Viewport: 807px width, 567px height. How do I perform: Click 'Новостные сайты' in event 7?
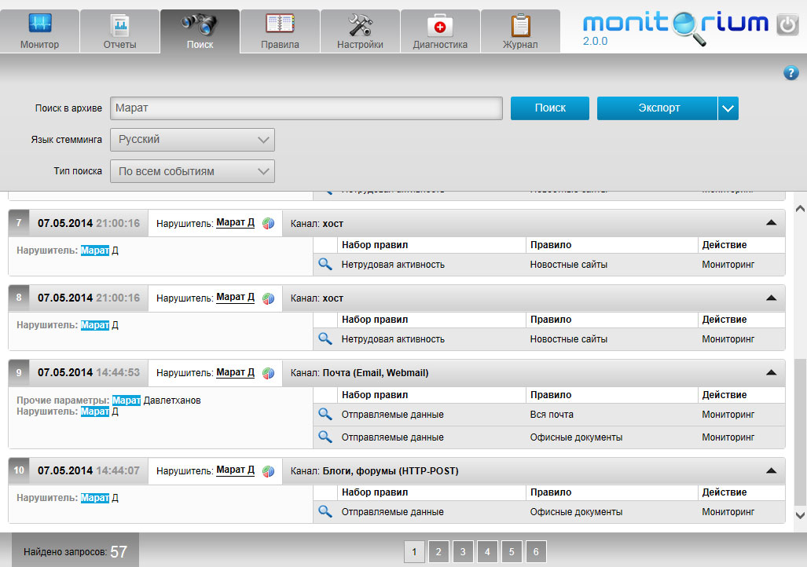click(x=569, y=265)
